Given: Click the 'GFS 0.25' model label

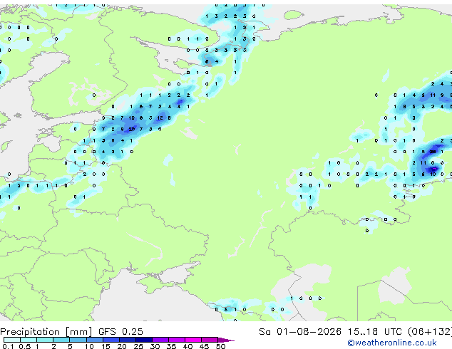Looking at the screenshot, I should point(120,332).
